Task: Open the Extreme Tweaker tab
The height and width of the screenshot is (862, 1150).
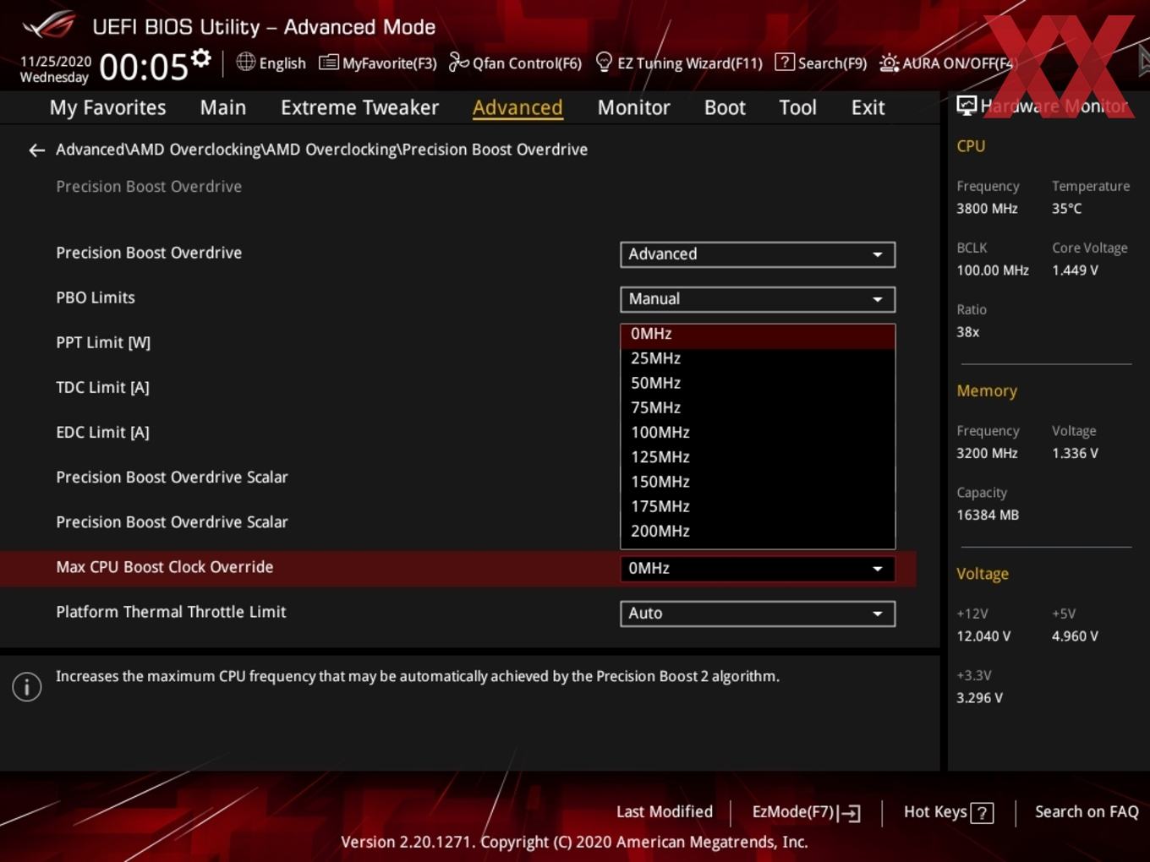Action: pyautogui.click(x=359, y=107)
